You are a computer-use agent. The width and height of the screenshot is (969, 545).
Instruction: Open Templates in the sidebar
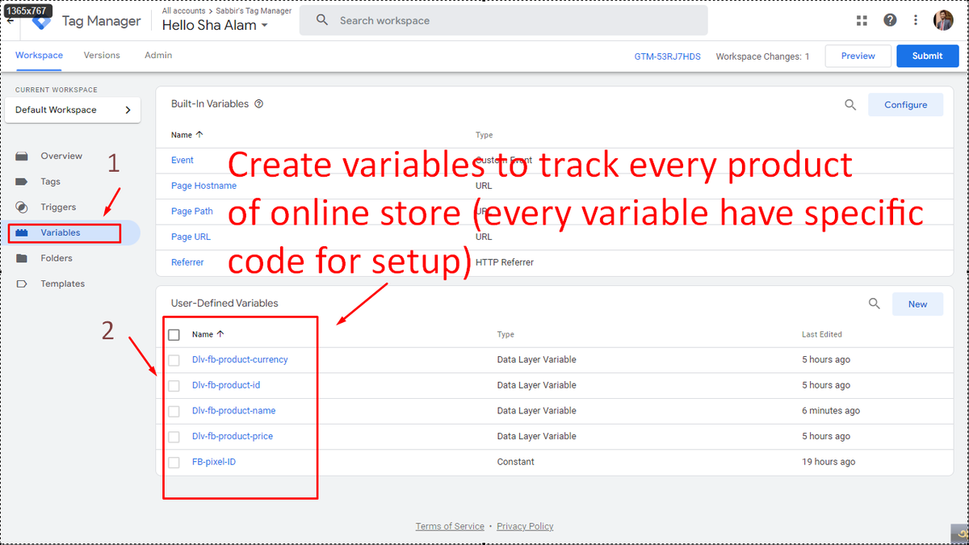click(x=63, y=284)
